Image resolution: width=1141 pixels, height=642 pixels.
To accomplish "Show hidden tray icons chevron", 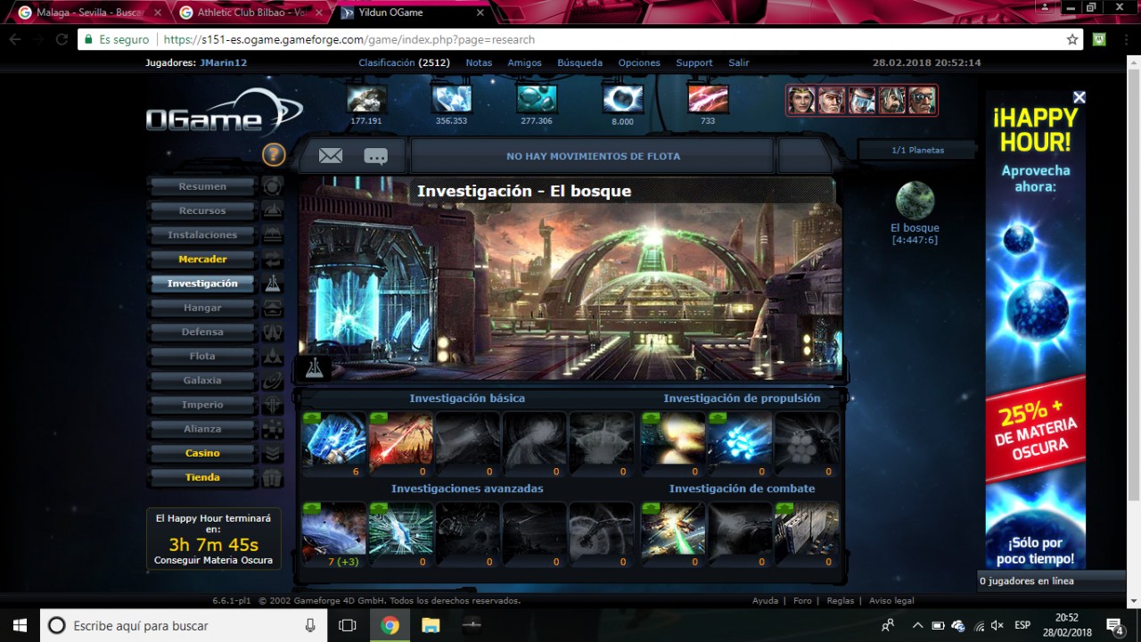I will pos(917,625).
